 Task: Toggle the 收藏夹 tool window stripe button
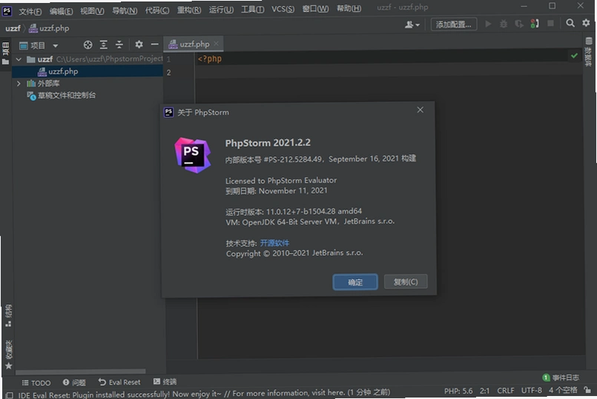9,355
